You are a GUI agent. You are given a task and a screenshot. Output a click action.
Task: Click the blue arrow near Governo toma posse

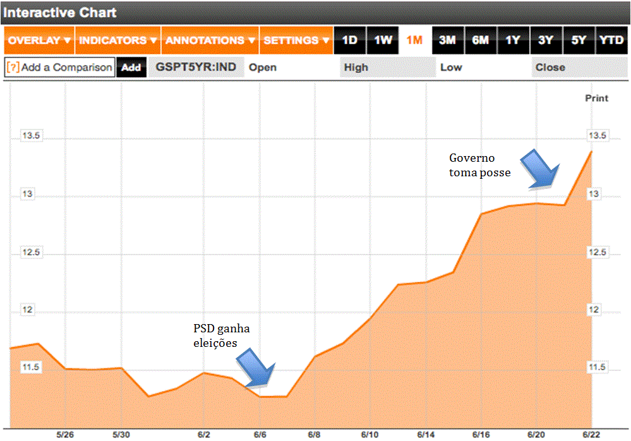click(x=540, y=169)
